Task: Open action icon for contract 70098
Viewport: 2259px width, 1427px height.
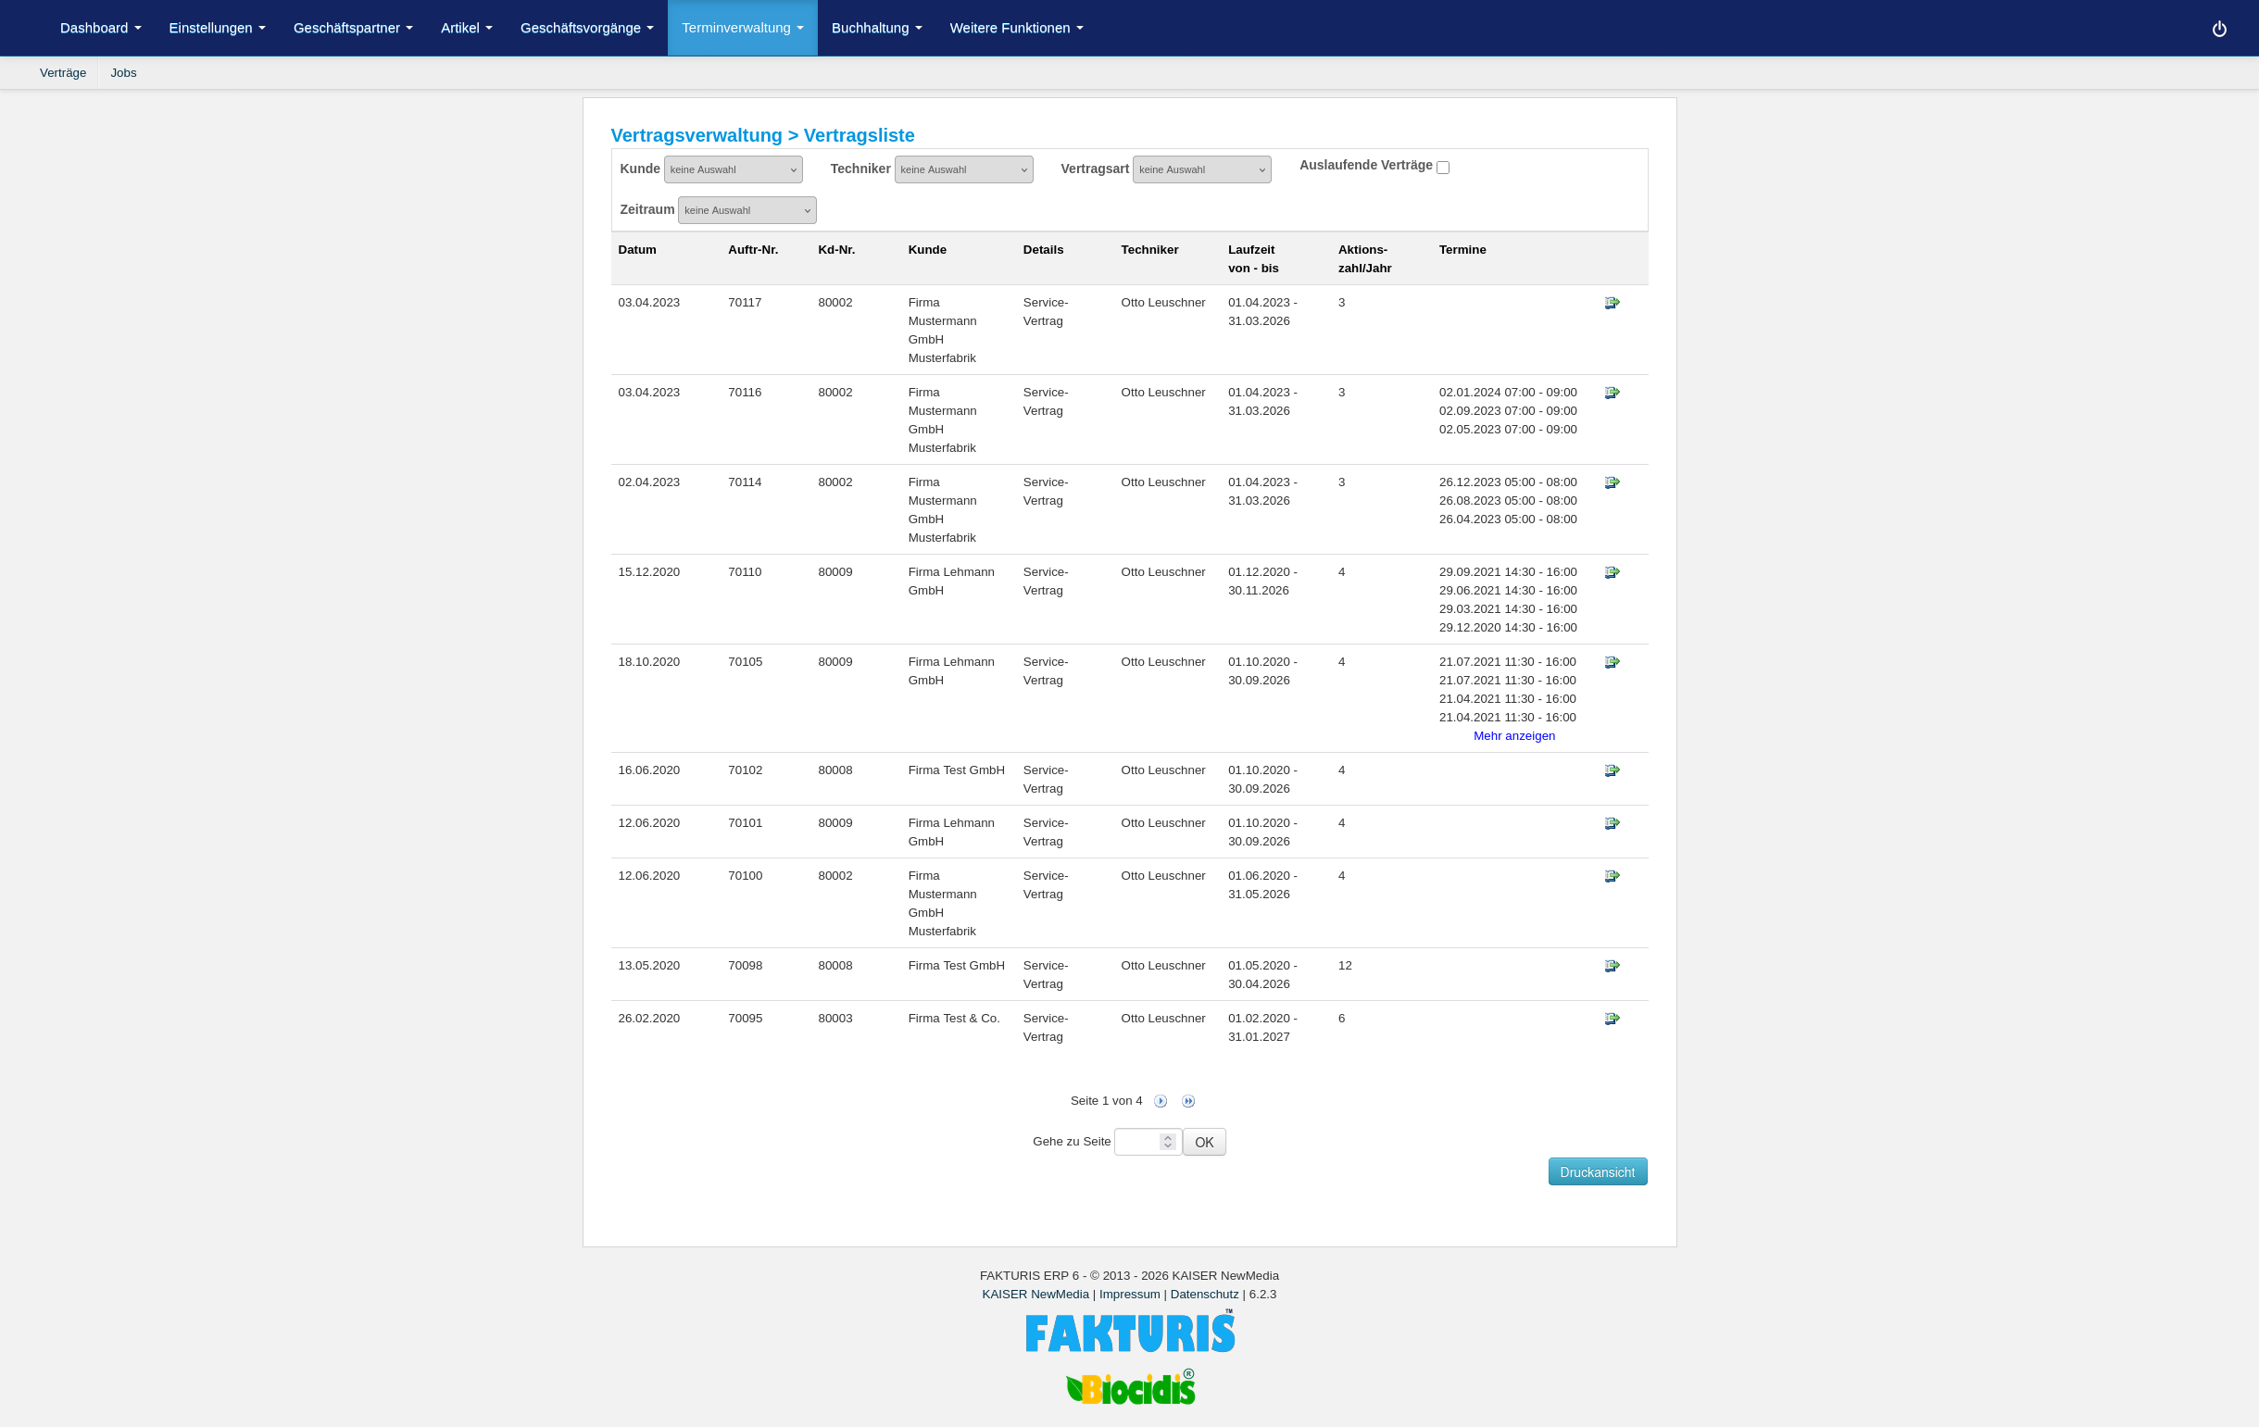Action: [1612, 967]
